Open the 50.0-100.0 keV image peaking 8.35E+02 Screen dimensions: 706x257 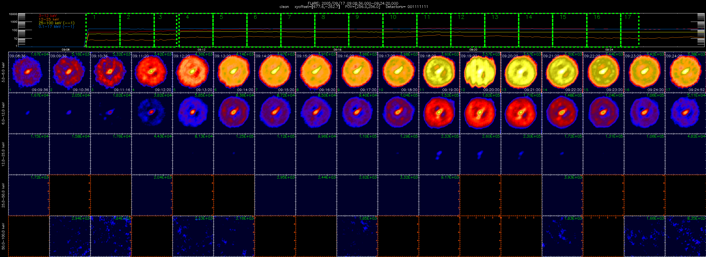[686, 236]
